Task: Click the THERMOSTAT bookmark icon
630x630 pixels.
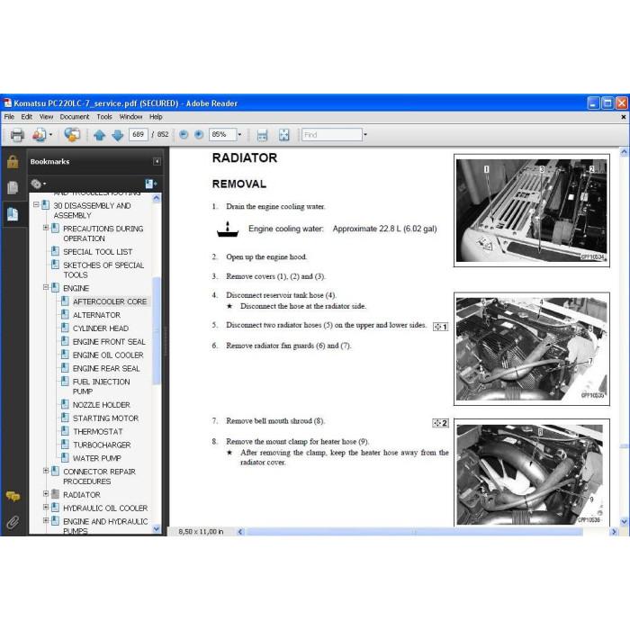Action: 65,431
